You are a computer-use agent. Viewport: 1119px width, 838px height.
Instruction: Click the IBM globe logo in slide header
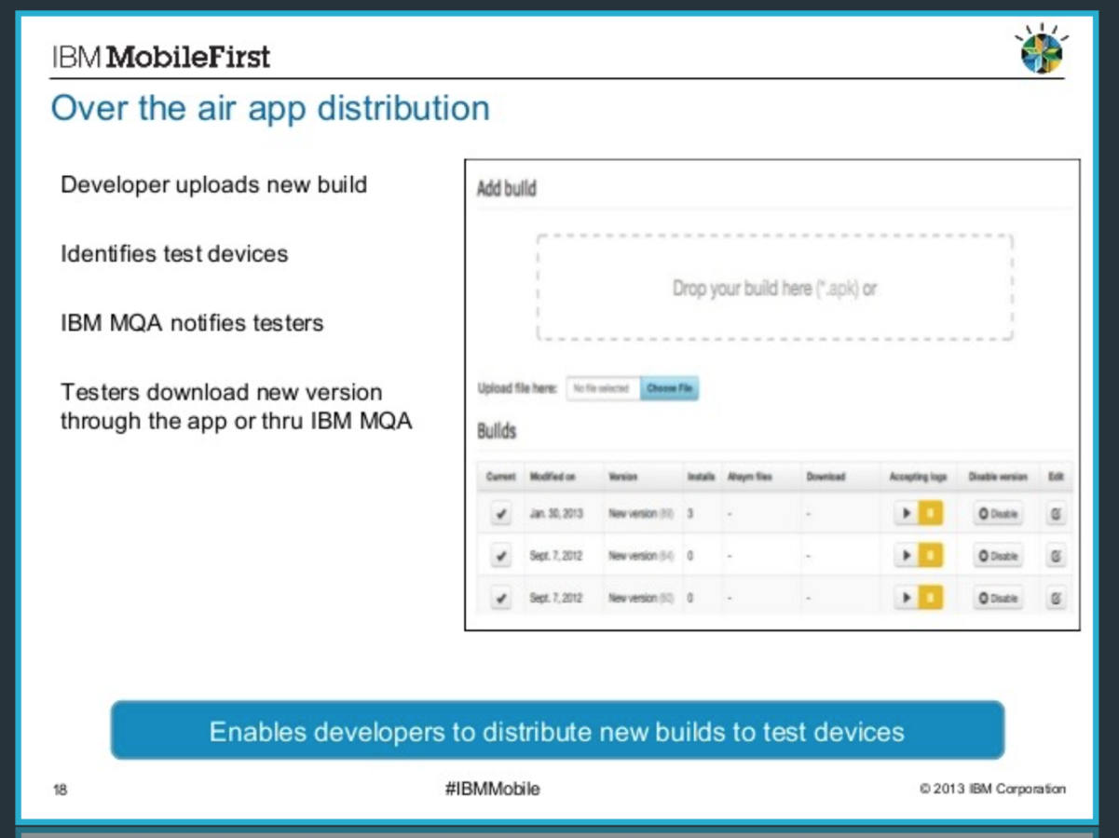pyautogui.click(x=1041, y=50)
